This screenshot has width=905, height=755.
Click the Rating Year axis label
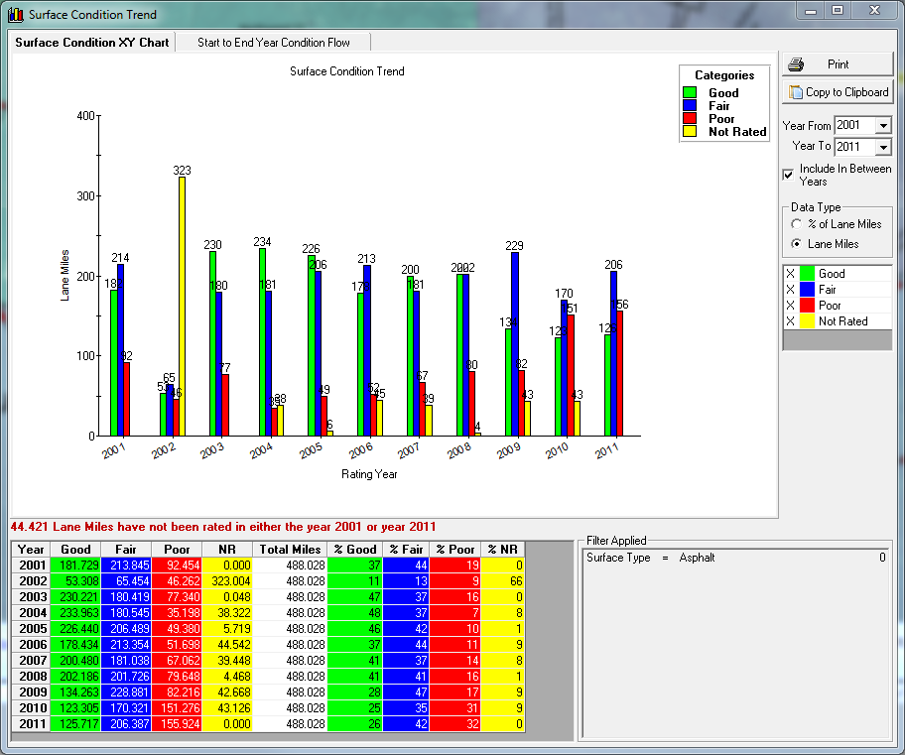pos(369,474)
